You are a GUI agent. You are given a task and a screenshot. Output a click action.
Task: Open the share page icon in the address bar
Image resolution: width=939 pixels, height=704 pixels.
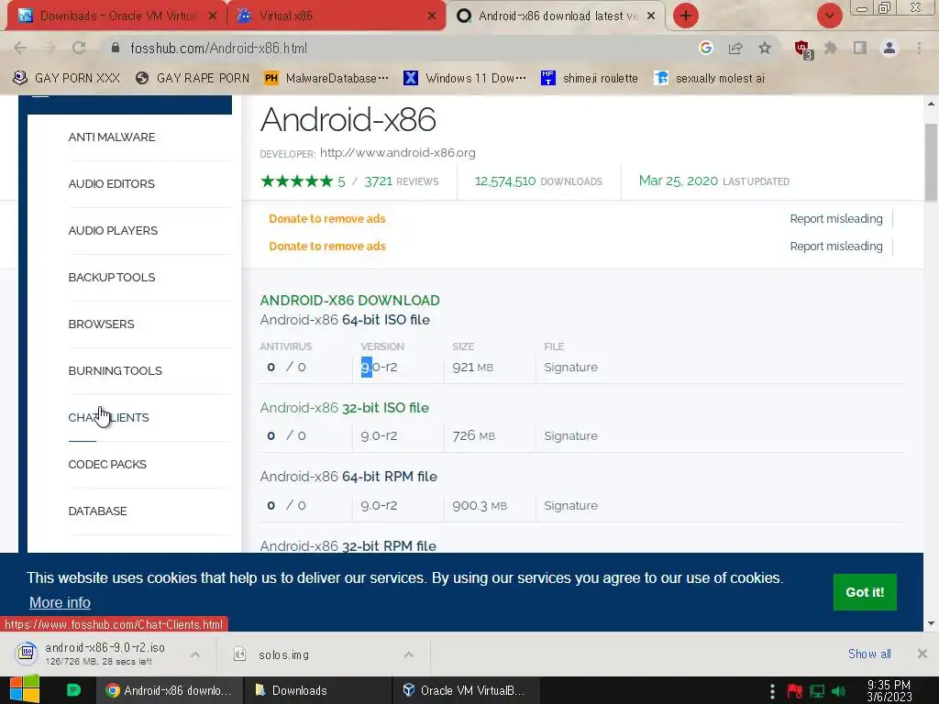pyautogui.click(x=735, y=48)
